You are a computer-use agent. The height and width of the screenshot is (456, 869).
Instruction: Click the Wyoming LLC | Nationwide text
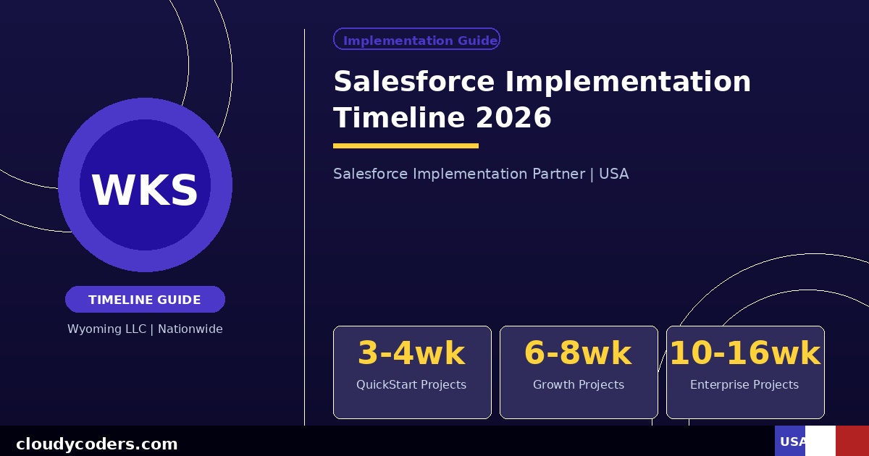(145, 329)
